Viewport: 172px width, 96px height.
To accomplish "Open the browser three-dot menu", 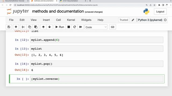I will click(171, 5).
